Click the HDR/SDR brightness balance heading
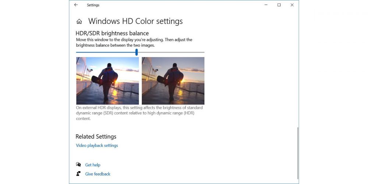The height and width of the screenshot is (184, 368). point(112,33)
